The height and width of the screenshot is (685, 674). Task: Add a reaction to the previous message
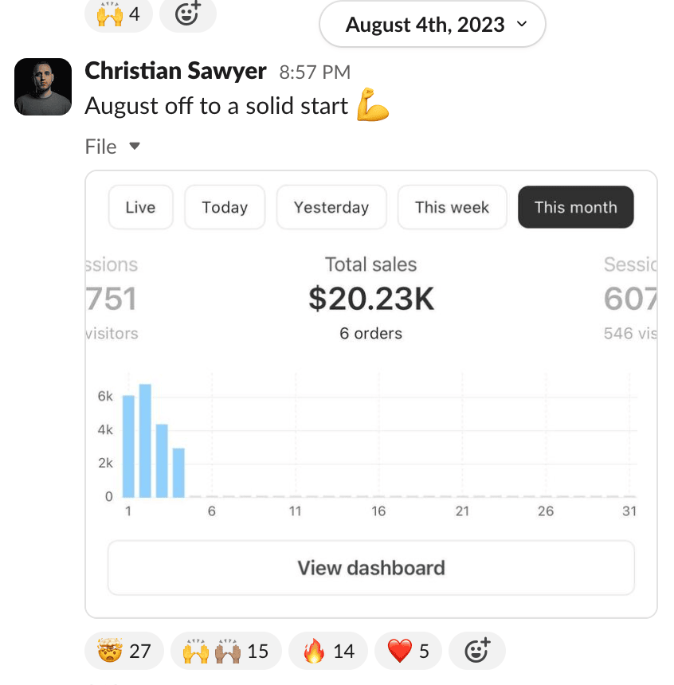coord(187,14)
